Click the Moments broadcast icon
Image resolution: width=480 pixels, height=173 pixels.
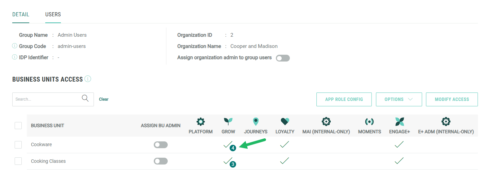tap(369, 122)
